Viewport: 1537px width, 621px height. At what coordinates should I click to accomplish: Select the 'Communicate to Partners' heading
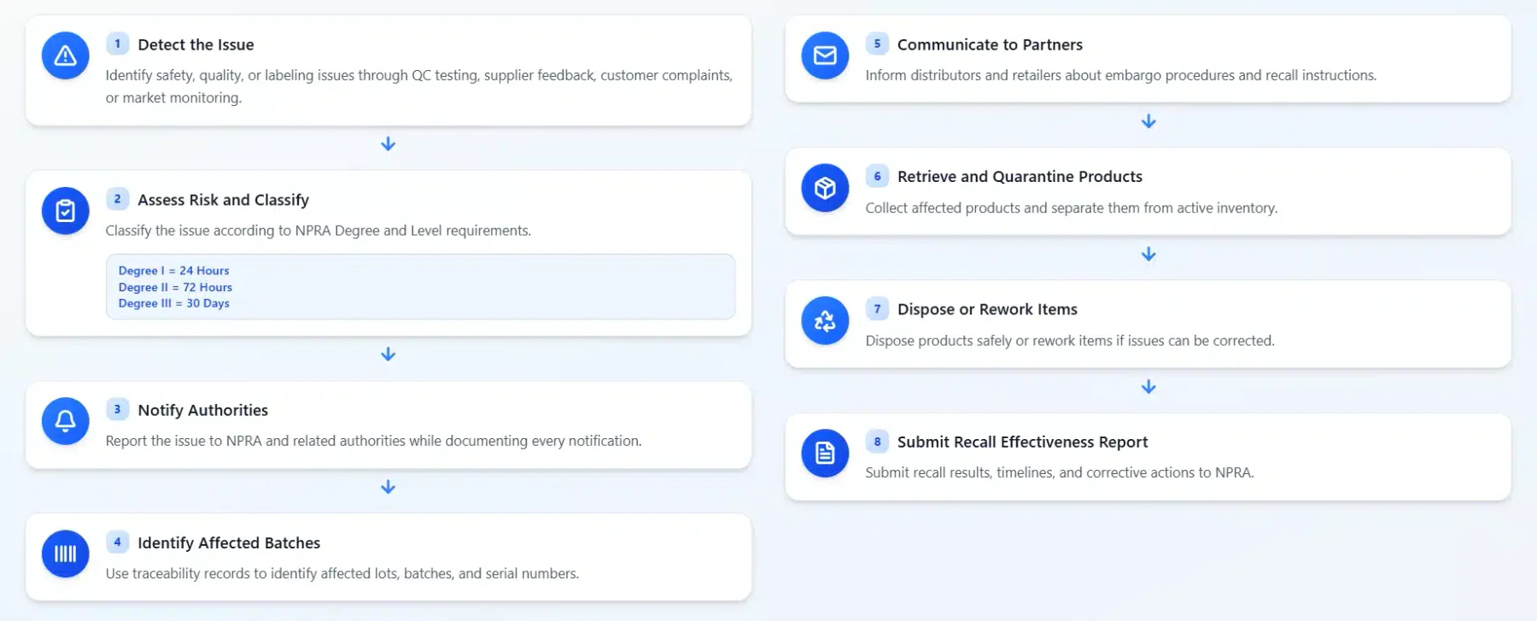[990, 44]
